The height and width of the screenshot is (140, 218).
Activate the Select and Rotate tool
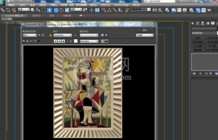pyautogui.click(x=61, y=10)
